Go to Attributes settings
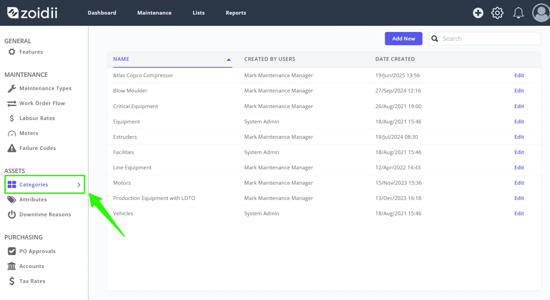Viewport: 550px width, 300px height. (33, 200)
